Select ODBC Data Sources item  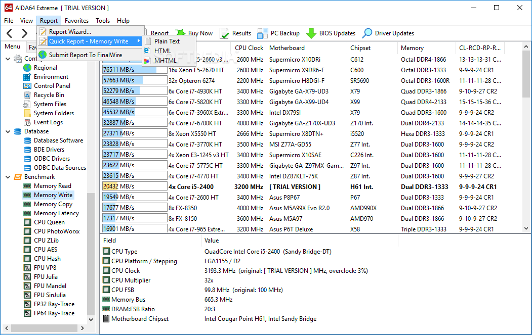point(60,168)
